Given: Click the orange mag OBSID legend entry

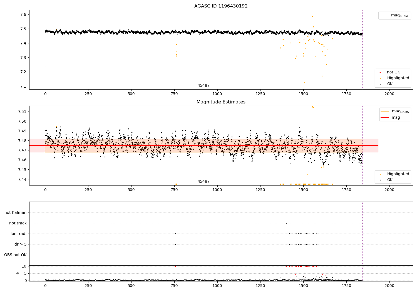Looking at the screenshot, I should pos(395,111).
